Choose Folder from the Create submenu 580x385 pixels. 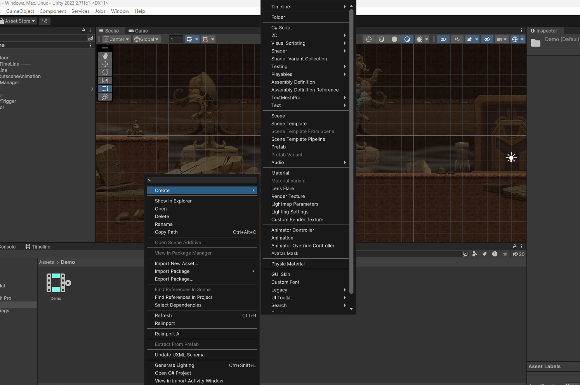306,17
